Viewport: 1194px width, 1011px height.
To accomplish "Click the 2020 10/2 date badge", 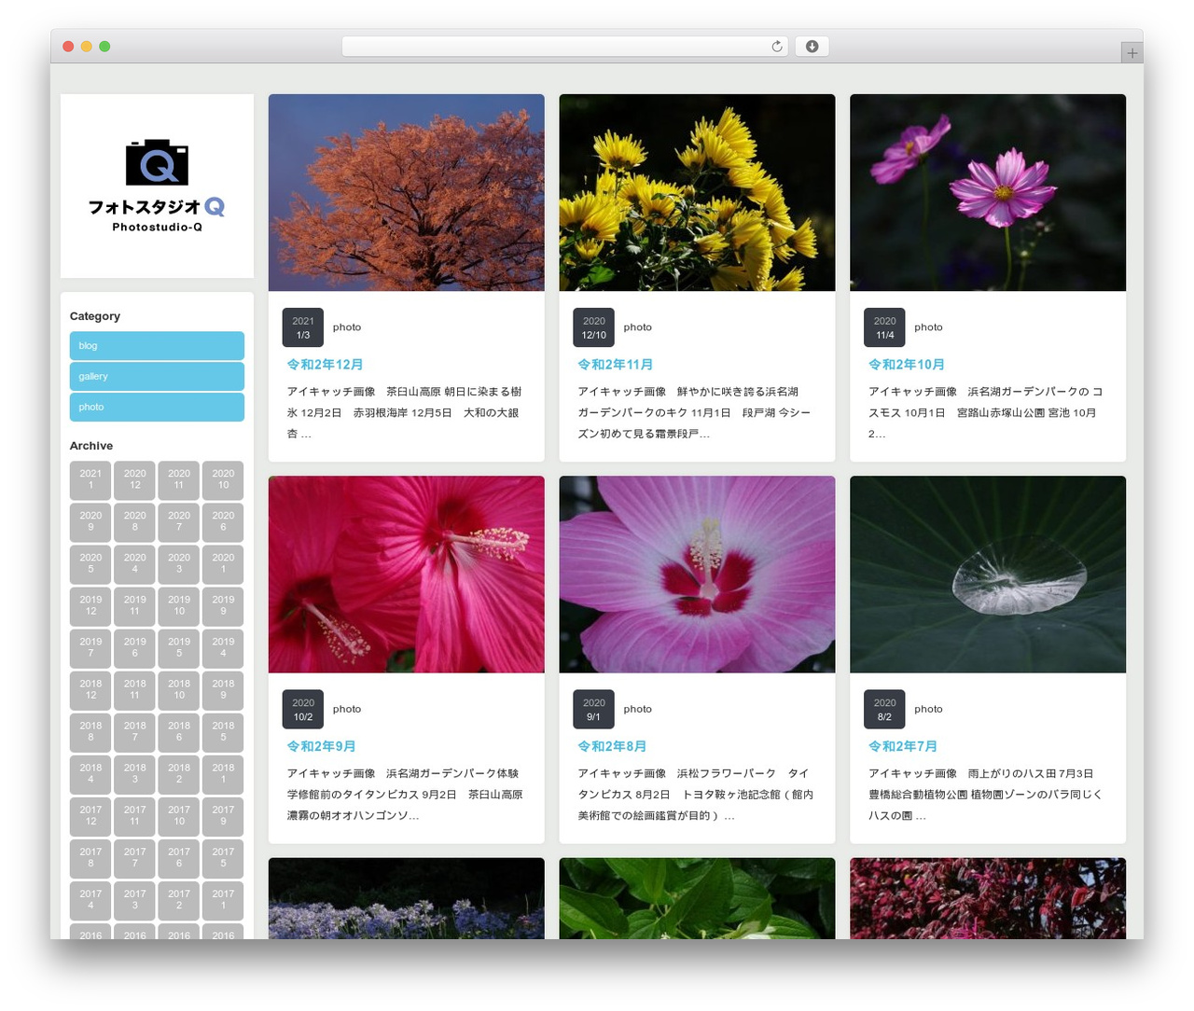I will [x=303, y=709].
